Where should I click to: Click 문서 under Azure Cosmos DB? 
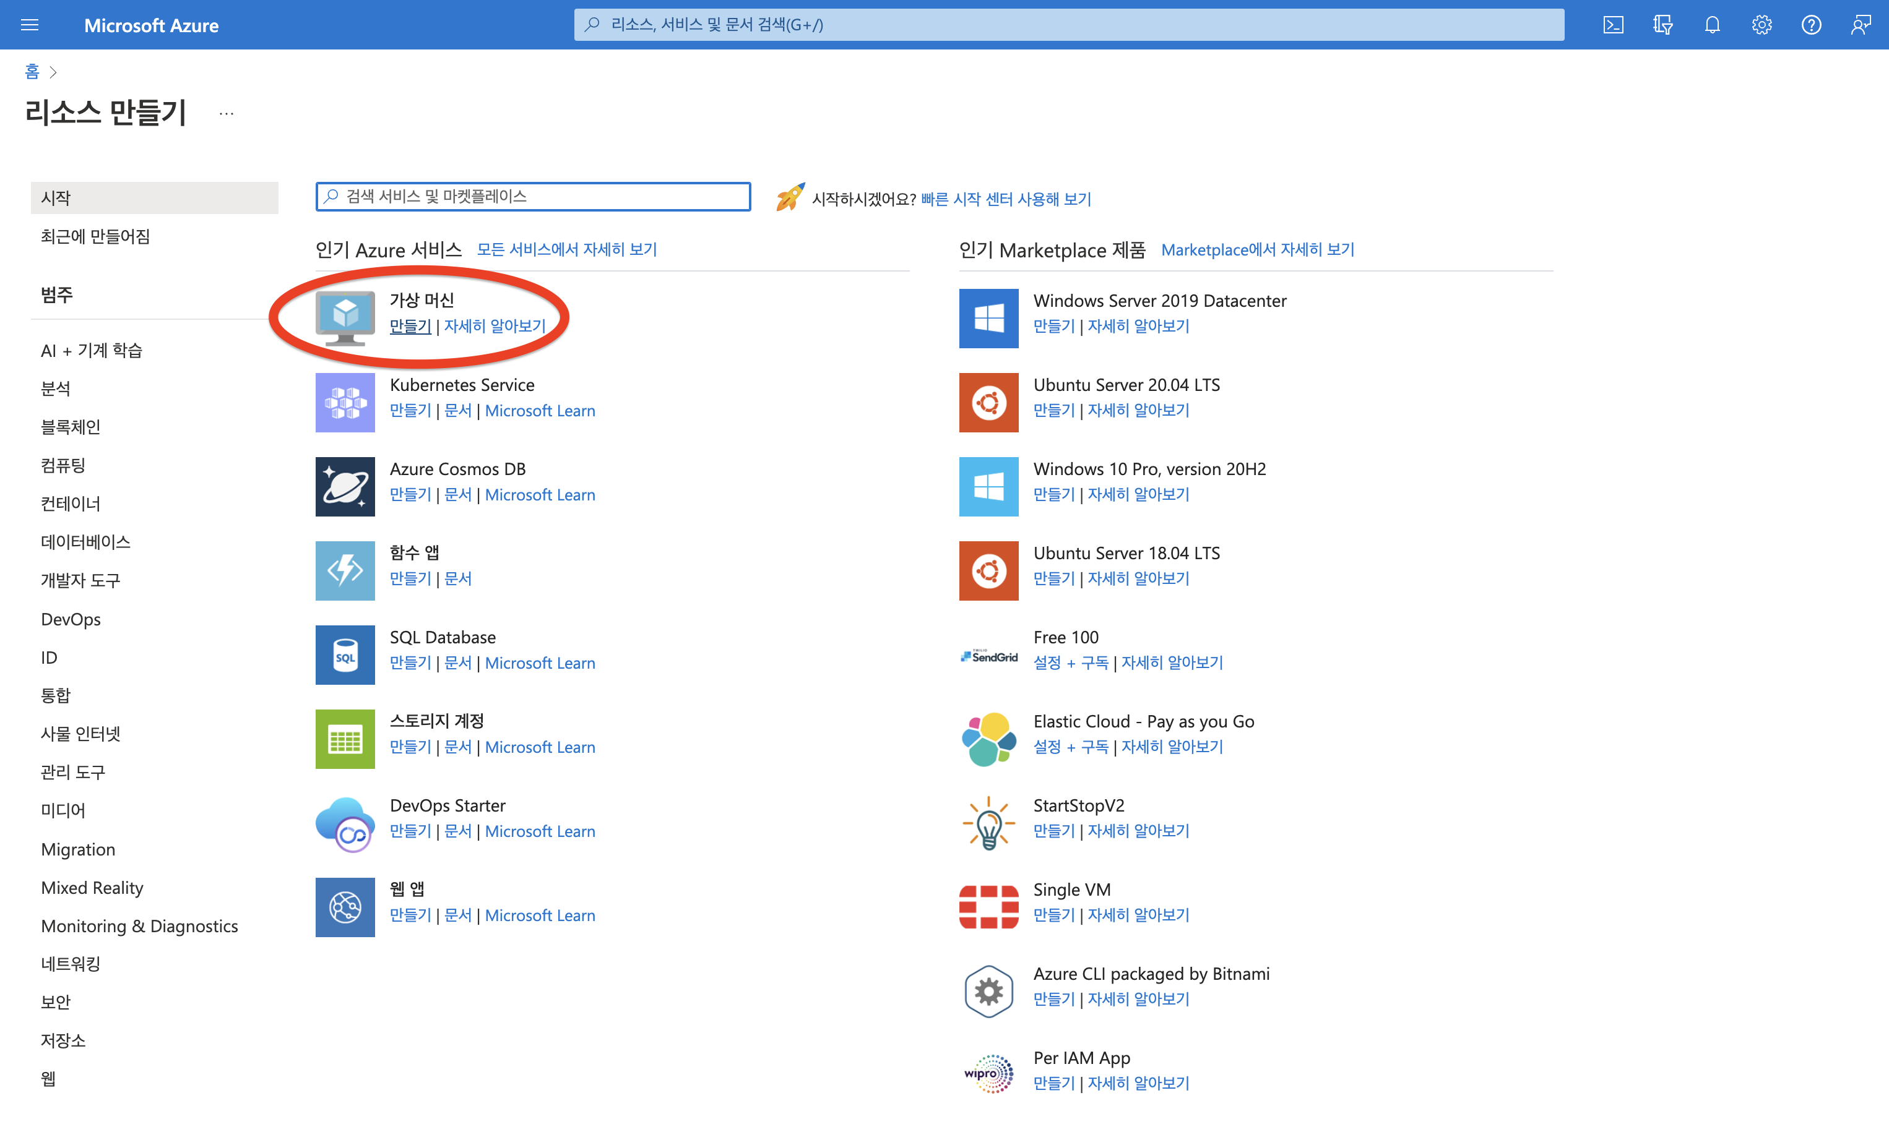[458, 494]
